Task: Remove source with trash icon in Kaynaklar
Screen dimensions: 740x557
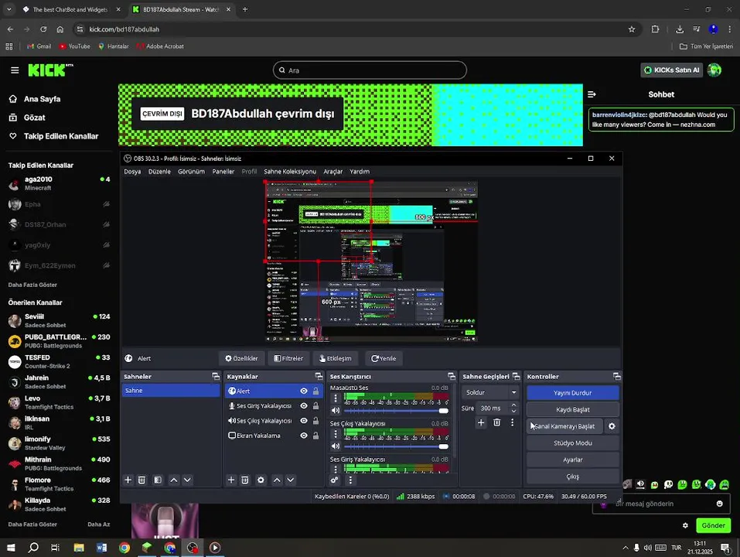Action: (245, 480)
